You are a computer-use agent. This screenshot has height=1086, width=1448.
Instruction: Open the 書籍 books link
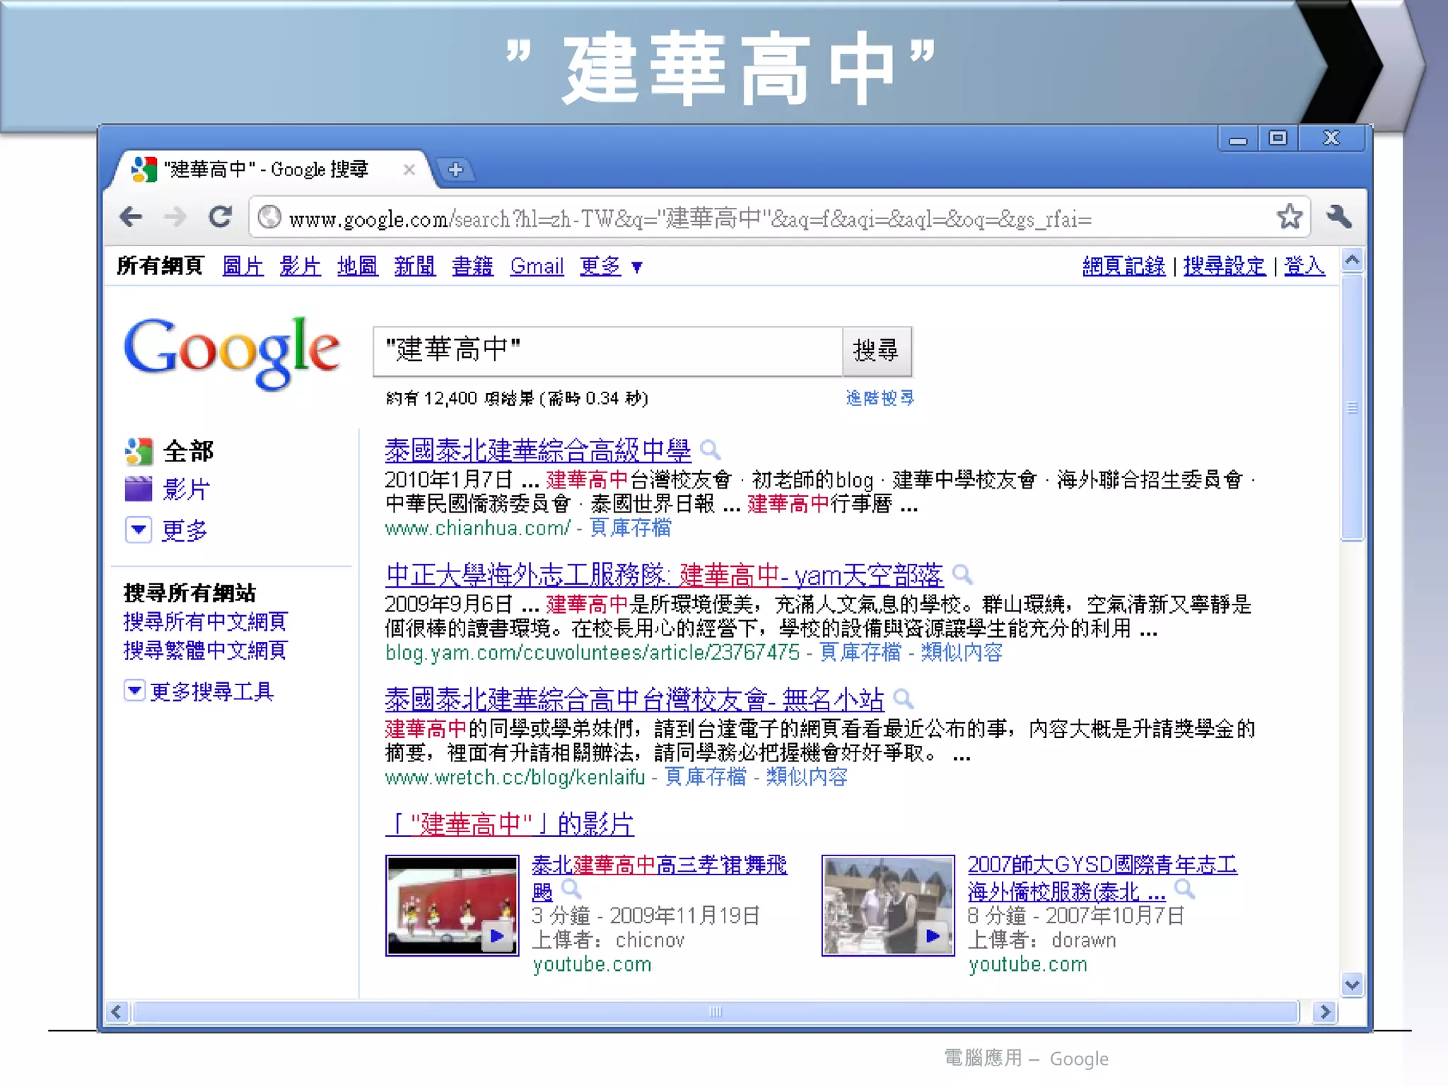(472, 266)
